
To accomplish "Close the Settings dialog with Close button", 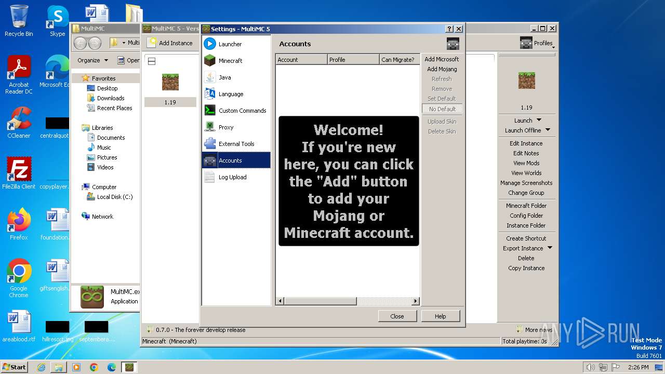I will pyautogui.click(x=397, y=316).
